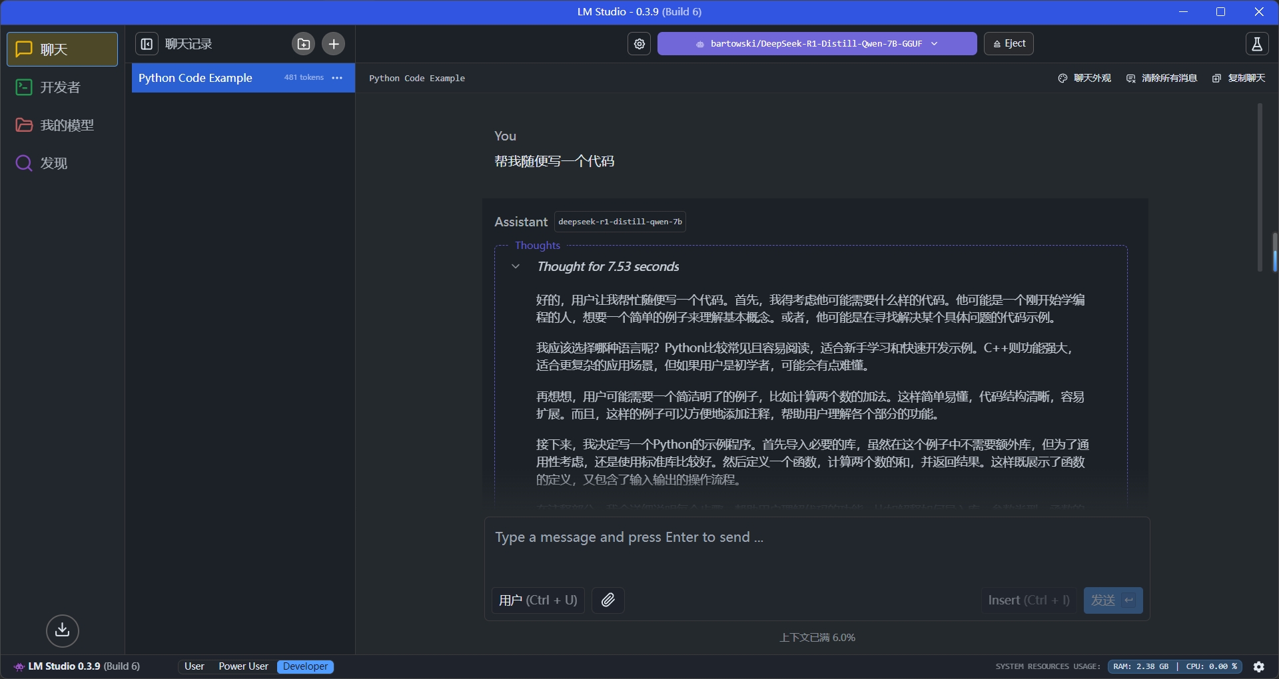Collapse the 聊天记录 sidebar panel icon

147,44
